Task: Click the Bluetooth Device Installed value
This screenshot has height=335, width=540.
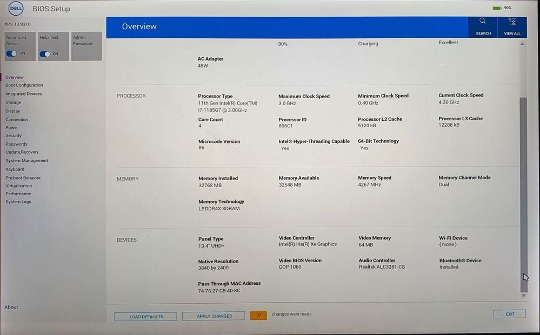Action: pyautogui.click(x=449, y=267)
